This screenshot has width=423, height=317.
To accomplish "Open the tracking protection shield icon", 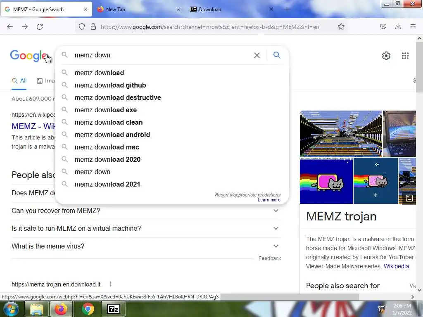I will pos(82,27).
